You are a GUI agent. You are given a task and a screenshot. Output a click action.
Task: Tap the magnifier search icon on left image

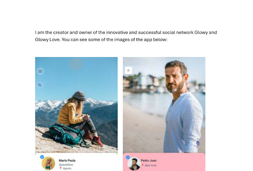click(40, 85)
